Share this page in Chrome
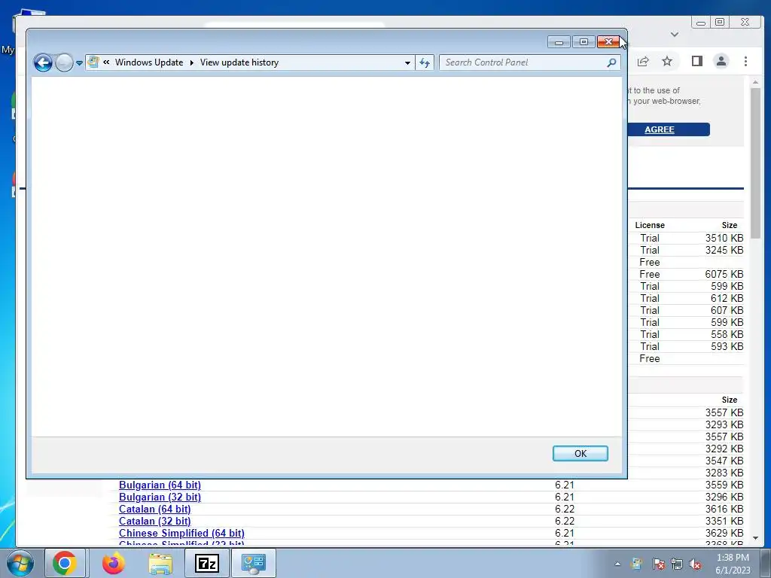771x578 pixels. [x=643, y=62]
